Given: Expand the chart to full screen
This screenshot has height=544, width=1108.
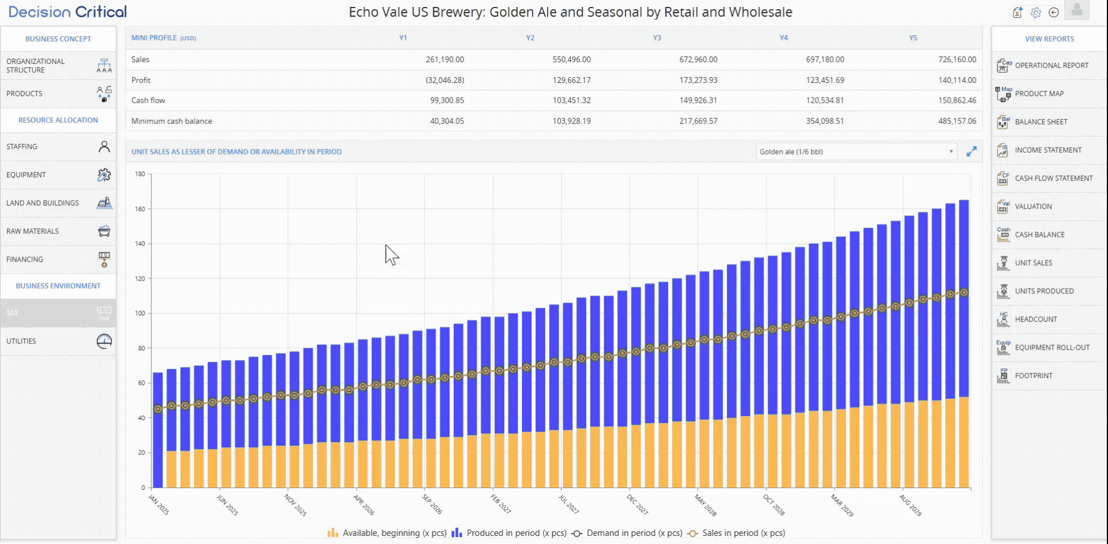Looking at the screenshot, I should 972,152.
